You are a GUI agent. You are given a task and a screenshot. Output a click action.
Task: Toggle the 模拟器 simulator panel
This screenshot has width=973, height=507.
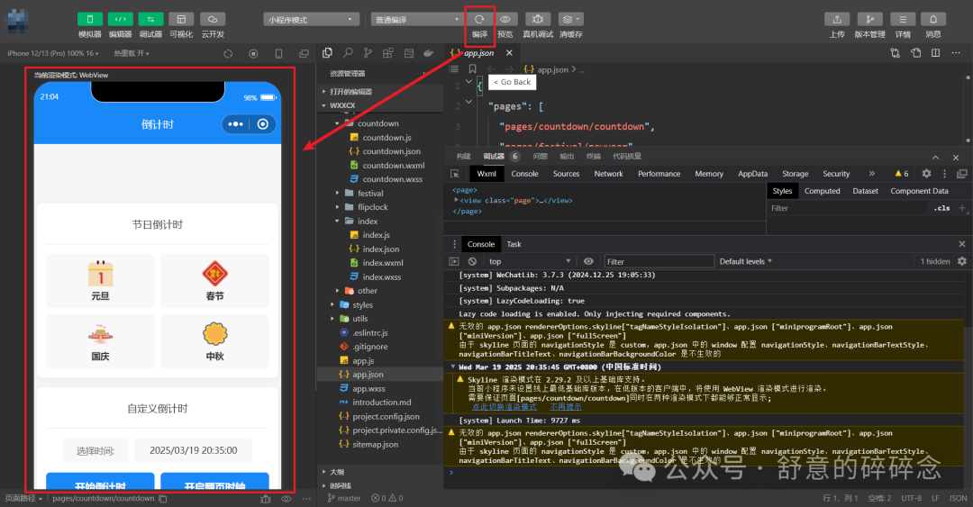click(89, 19)
